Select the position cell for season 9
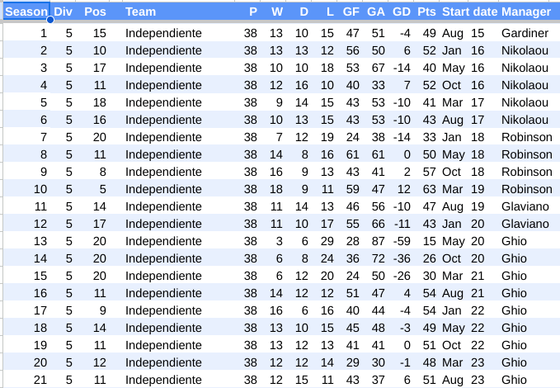 pyautogui.click(x=100, y=172)
